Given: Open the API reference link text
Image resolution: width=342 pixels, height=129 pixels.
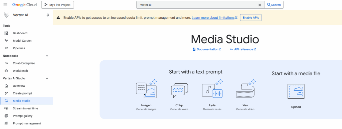Looking at the screenshot, I should click(243, 49).
